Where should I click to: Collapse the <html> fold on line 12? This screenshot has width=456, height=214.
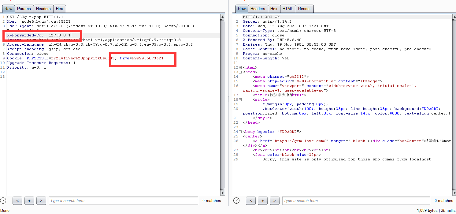(x=240, y=67)
